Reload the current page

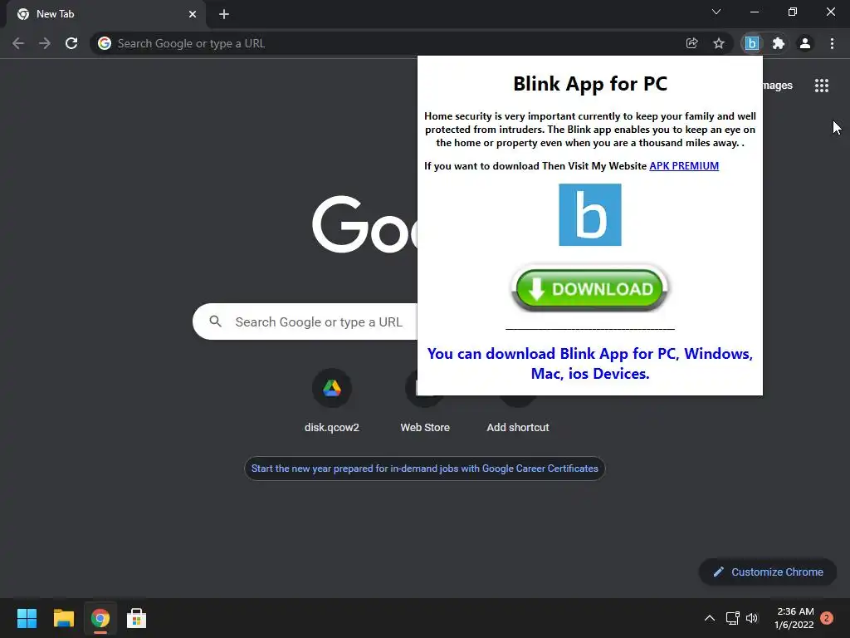[71, 43]
